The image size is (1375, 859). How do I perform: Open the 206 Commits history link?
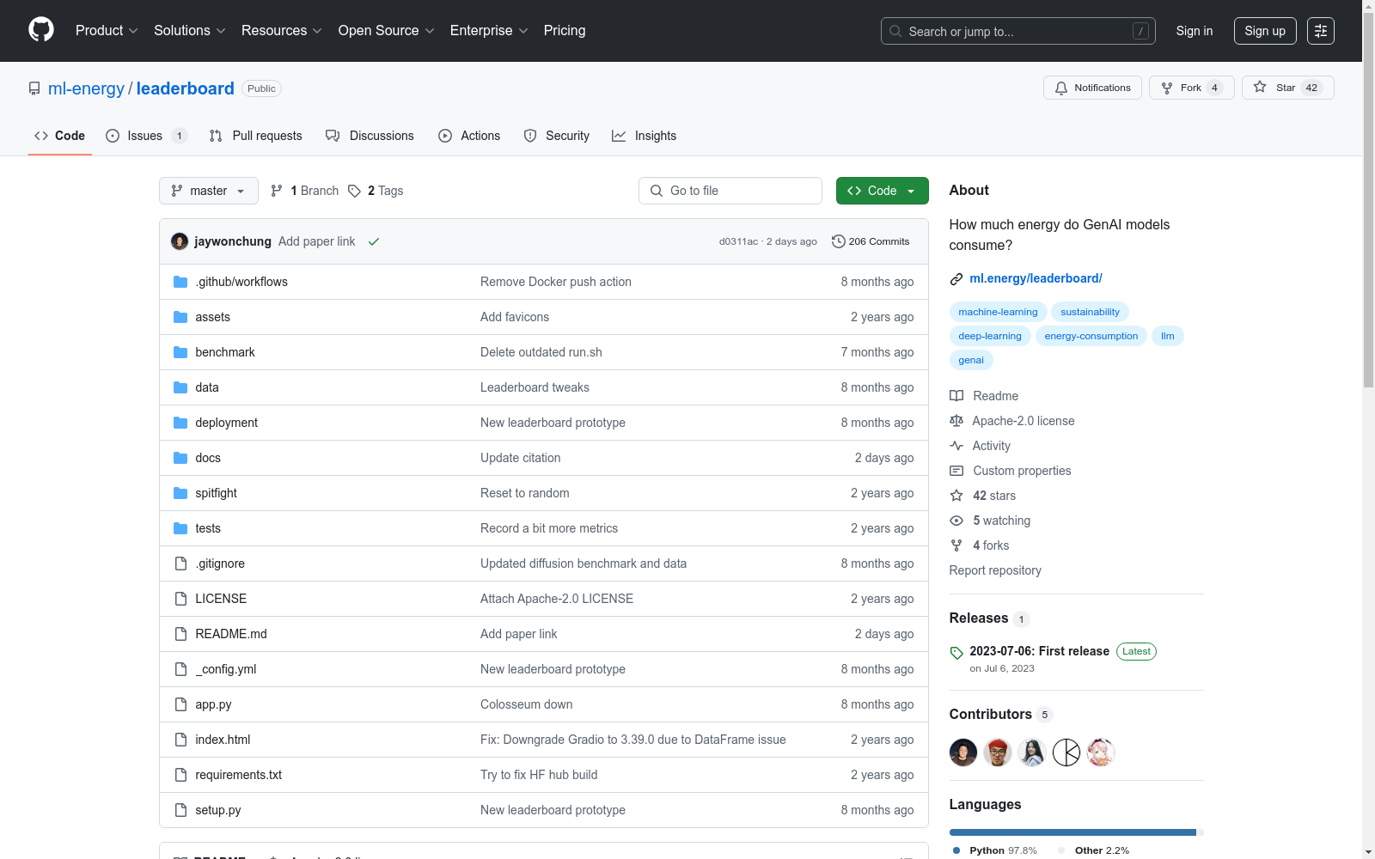[871, 241]
